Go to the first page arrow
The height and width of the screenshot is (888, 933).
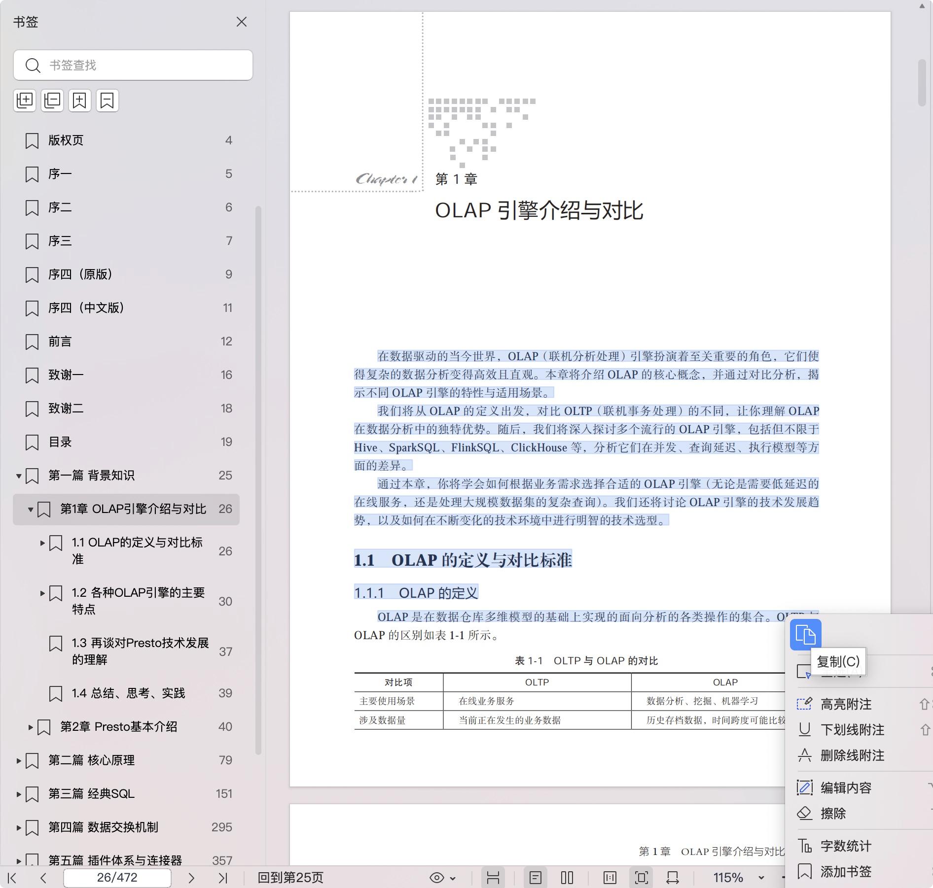pos(12,878)
